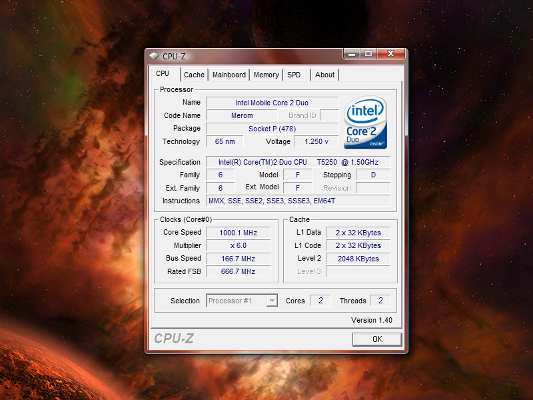Click the L1 Code value '2 x 32 KBytes'
The height and width of the screenshot is (400, 533).
(358, 245)
